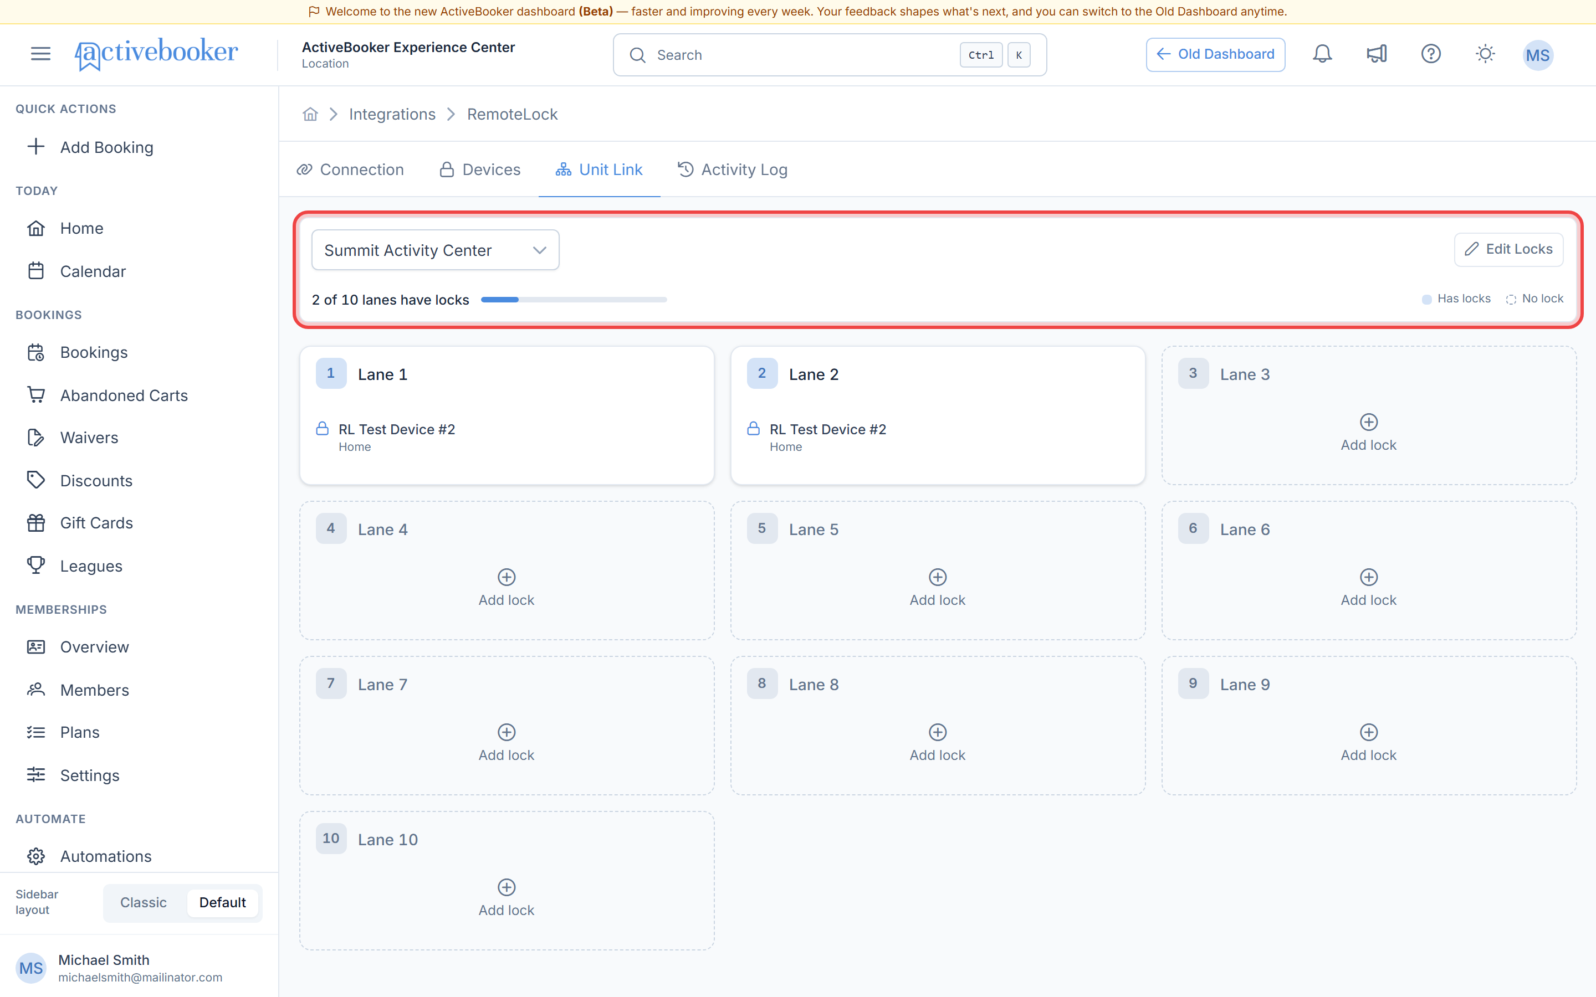Open the Summit Activity Center dropdown
Image resolution: width=1596 pixels, height=997 pixels.
click(x=435, y=250)
